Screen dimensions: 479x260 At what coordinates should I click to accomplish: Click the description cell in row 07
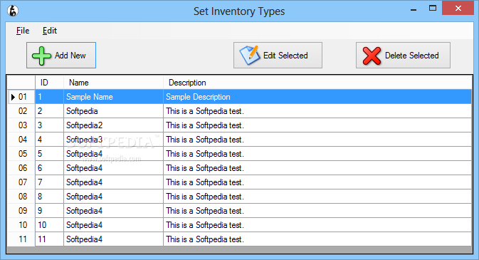coord(317,182)
